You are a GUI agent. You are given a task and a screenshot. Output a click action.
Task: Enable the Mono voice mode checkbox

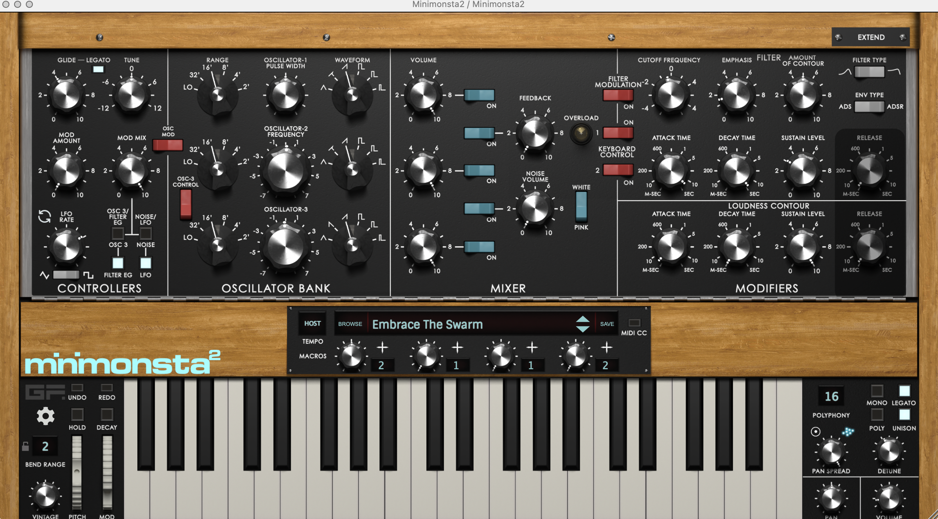(x=877, y=391)
